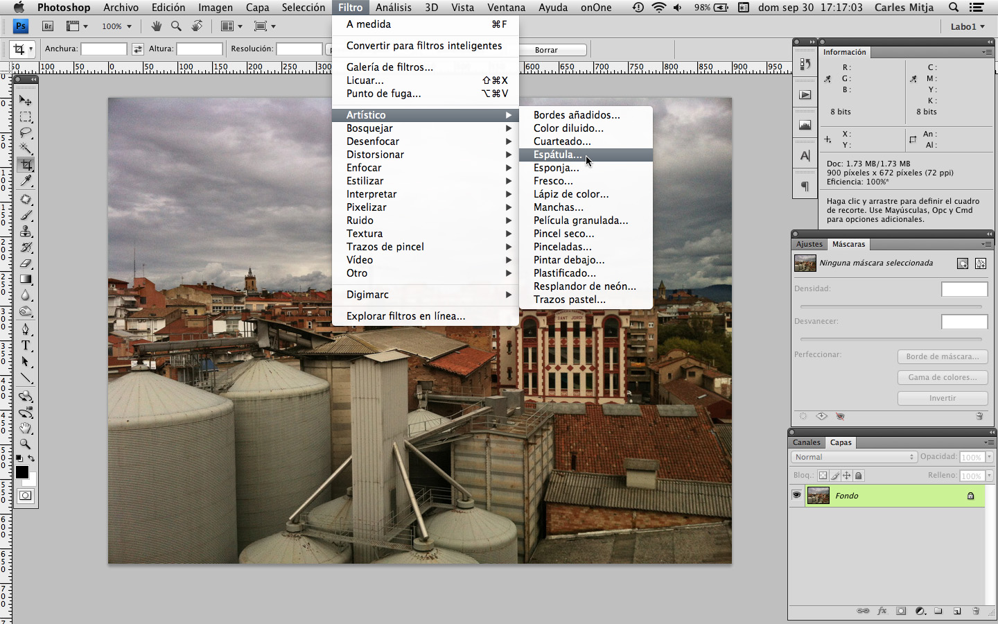
Task: Click the delete layer trash icon
Action: 976,611
